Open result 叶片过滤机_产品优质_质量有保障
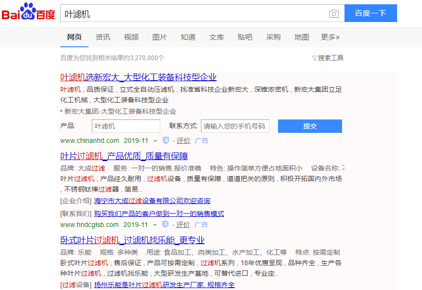This screenshot has width=422, height=290. coord(124,156)
